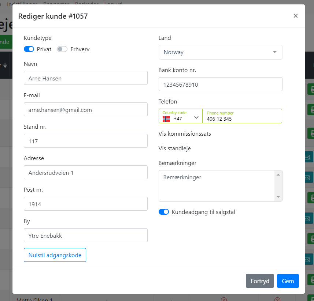Cancel editing with the Fortryd button
The image size is (314, 301).
pos(260,281)
